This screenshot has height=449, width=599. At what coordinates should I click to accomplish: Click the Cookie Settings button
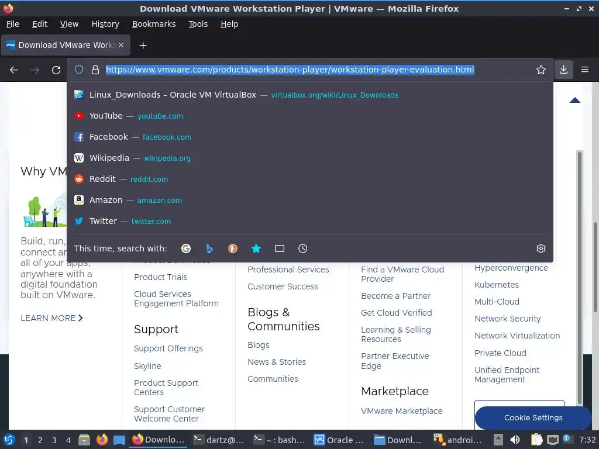coord(533,417)
